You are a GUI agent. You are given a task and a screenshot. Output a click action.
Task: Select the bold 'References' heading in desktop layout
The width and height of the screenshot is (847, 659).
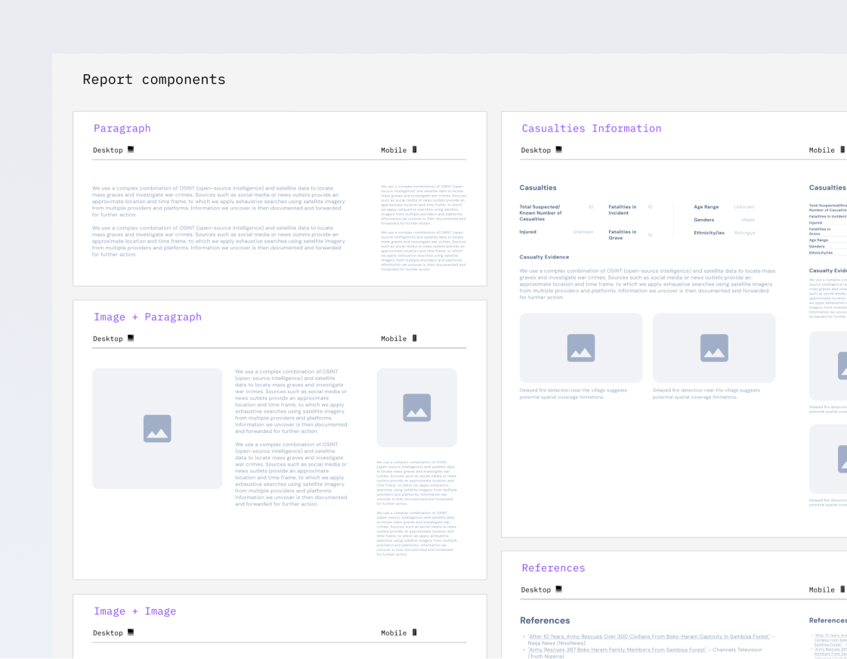(x=545, y=620)
